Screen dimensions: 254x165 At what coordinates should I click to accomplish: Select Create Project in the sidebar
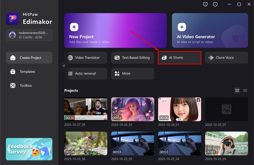(29, 58)
